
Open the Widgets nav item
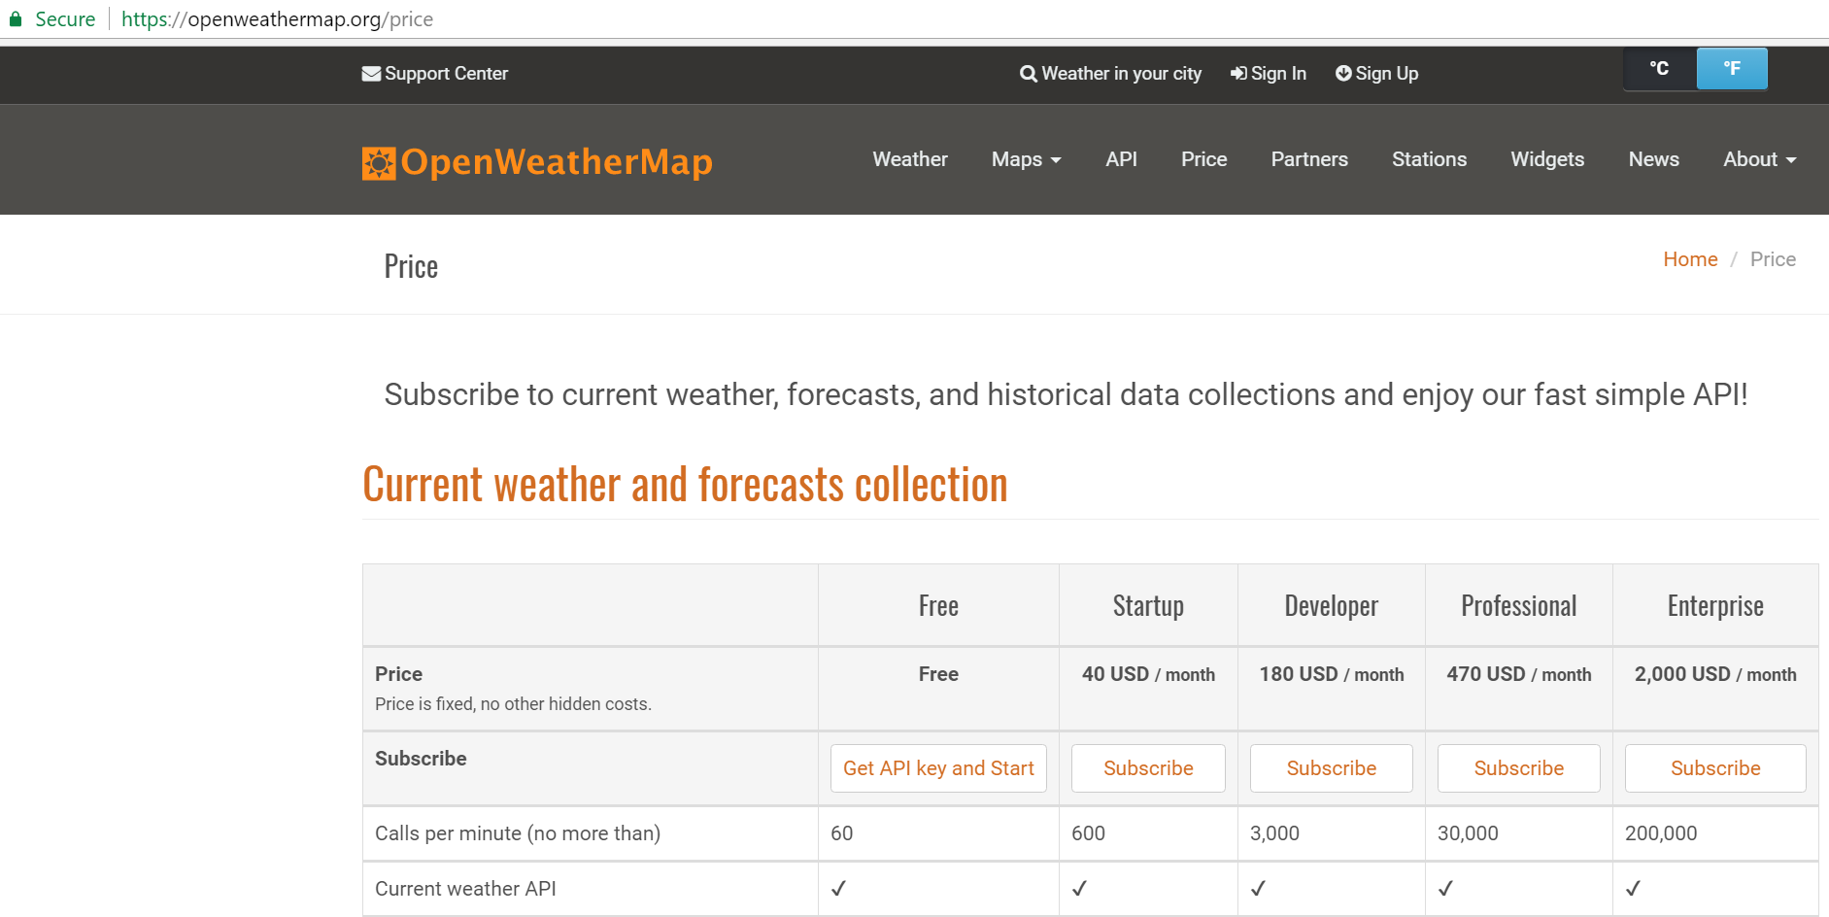[x=1547, y=159]
